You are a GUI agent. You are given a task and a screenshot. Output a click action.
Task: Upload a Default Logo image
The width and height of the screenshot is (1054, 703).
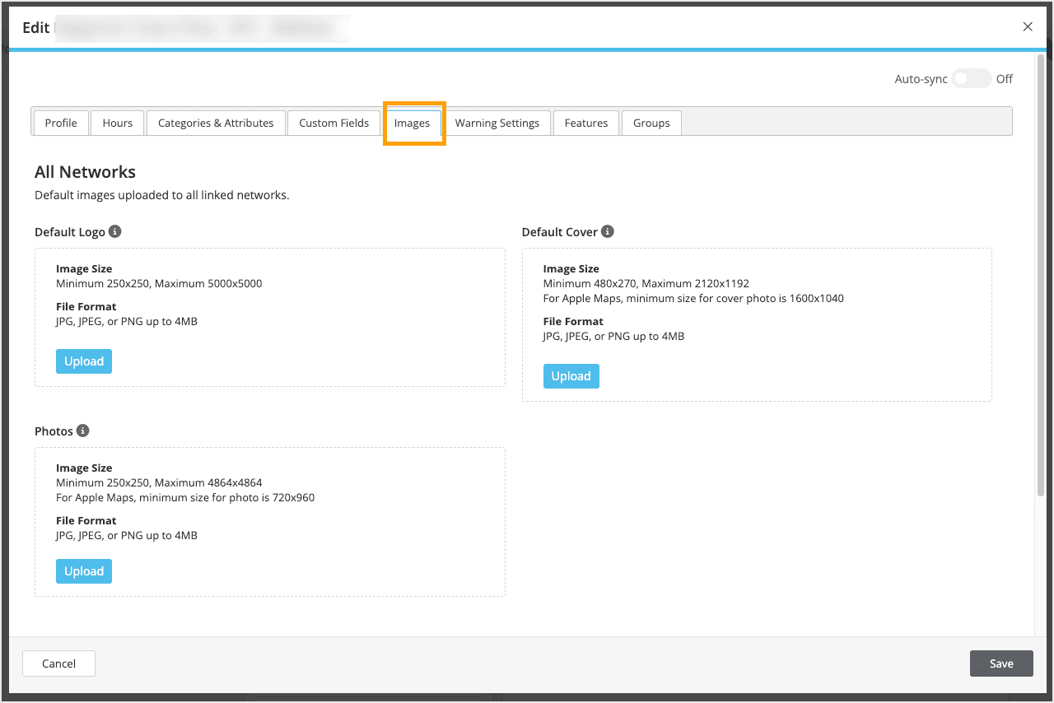83,361
